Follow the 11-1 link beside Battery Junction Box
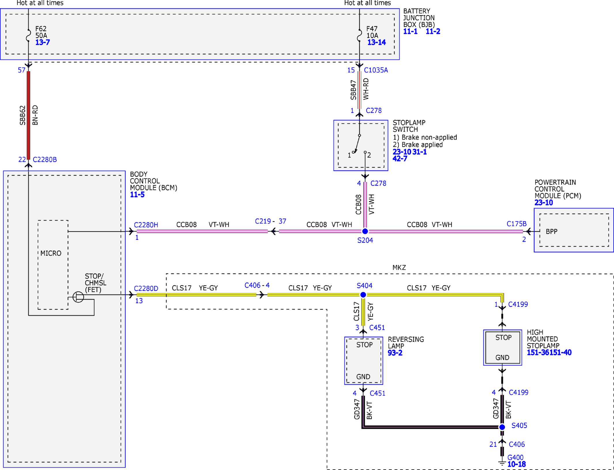 click(x=410, y=31)
